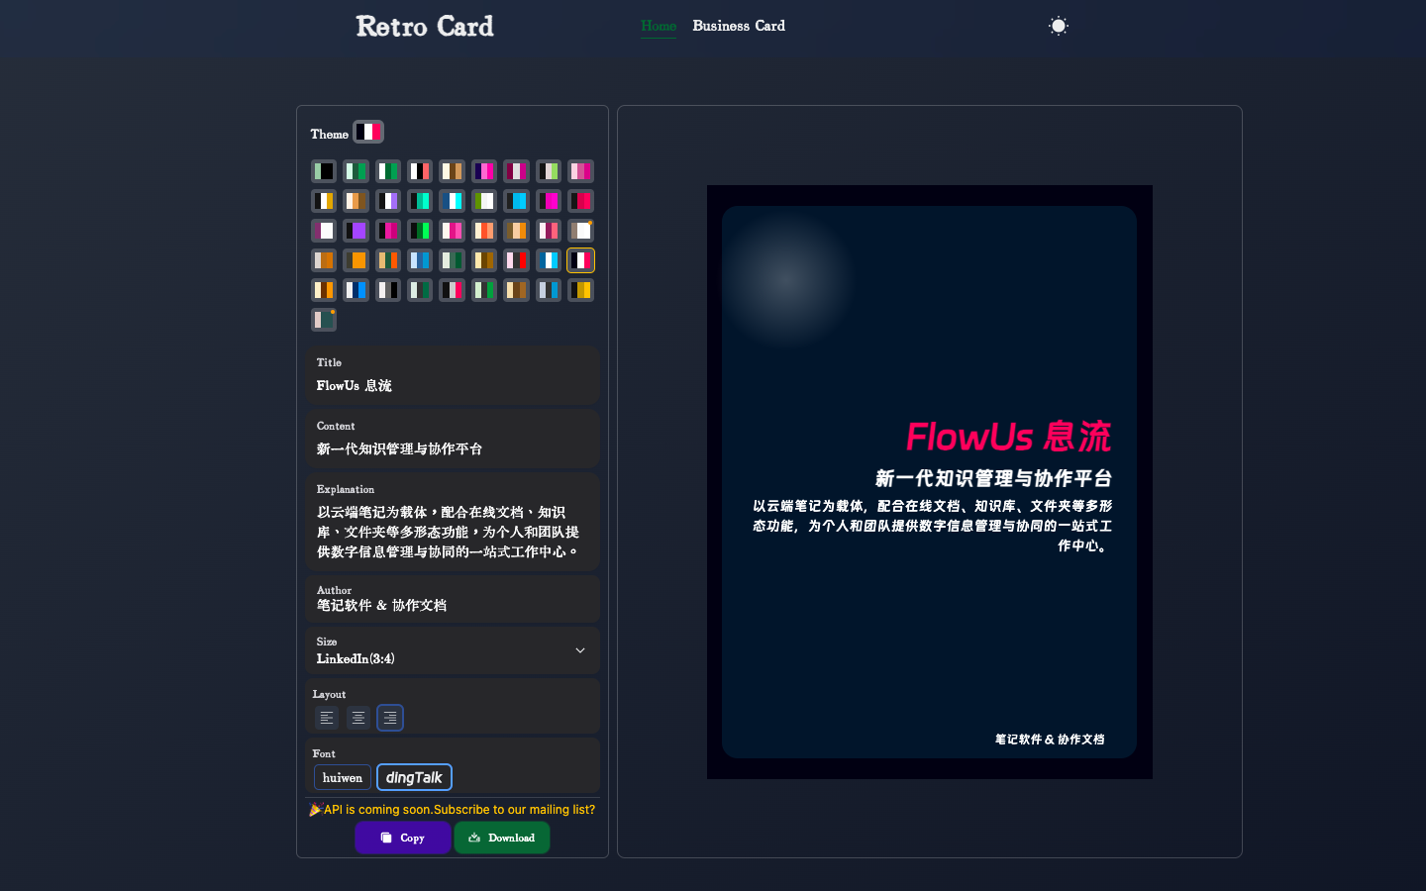Select center-align layout icon
The height and width of the screenshot is (891, 1426).
point(358,718)
